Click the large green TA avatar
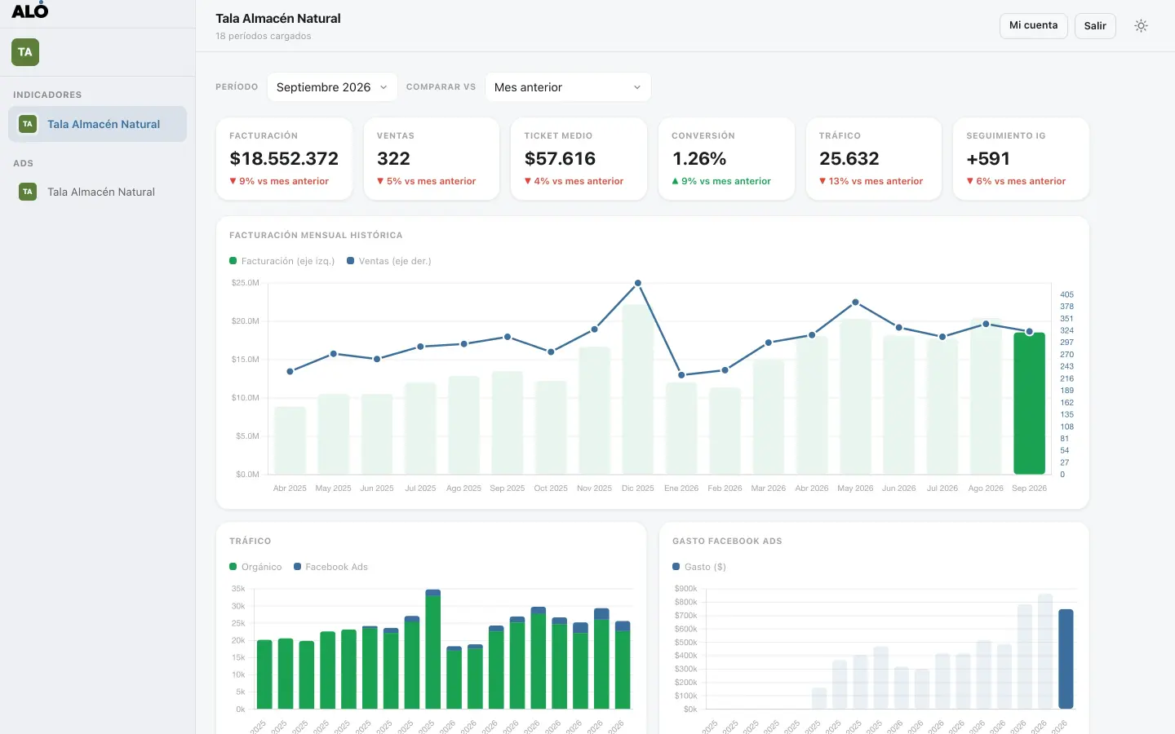 [x=25, y=52]
